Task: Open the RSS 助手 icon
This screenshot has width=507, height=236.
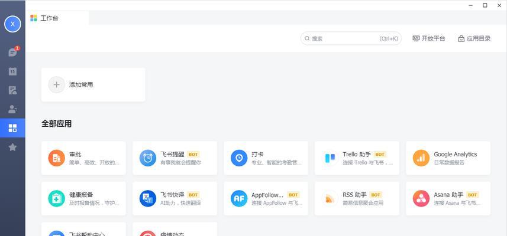Action: coord(330,199)
